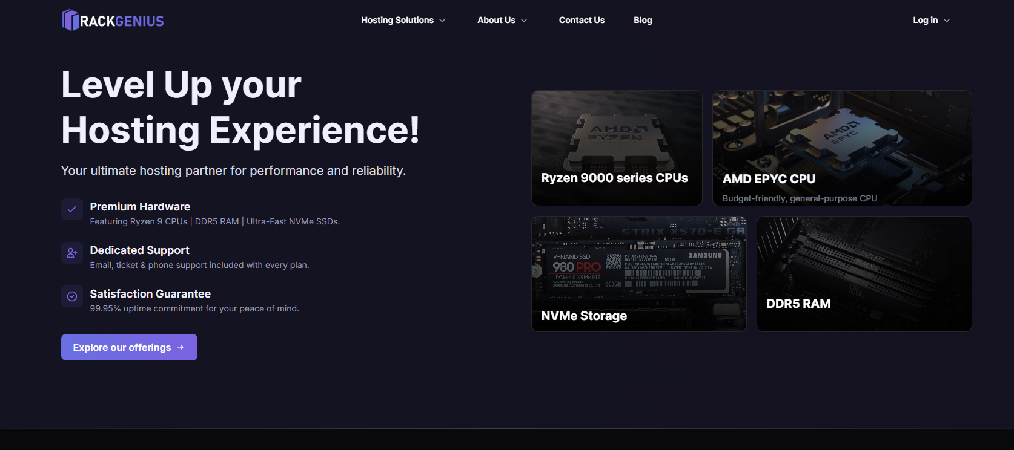Open the Ryzen 9000 series CPUs card

(x=617, y=148)
